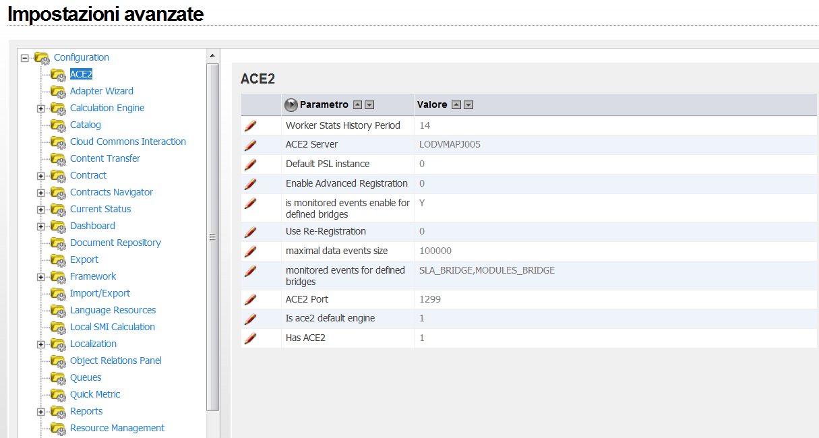Collapse the Configuration root node
Screen dimensions: 819x438
point(25,58)
